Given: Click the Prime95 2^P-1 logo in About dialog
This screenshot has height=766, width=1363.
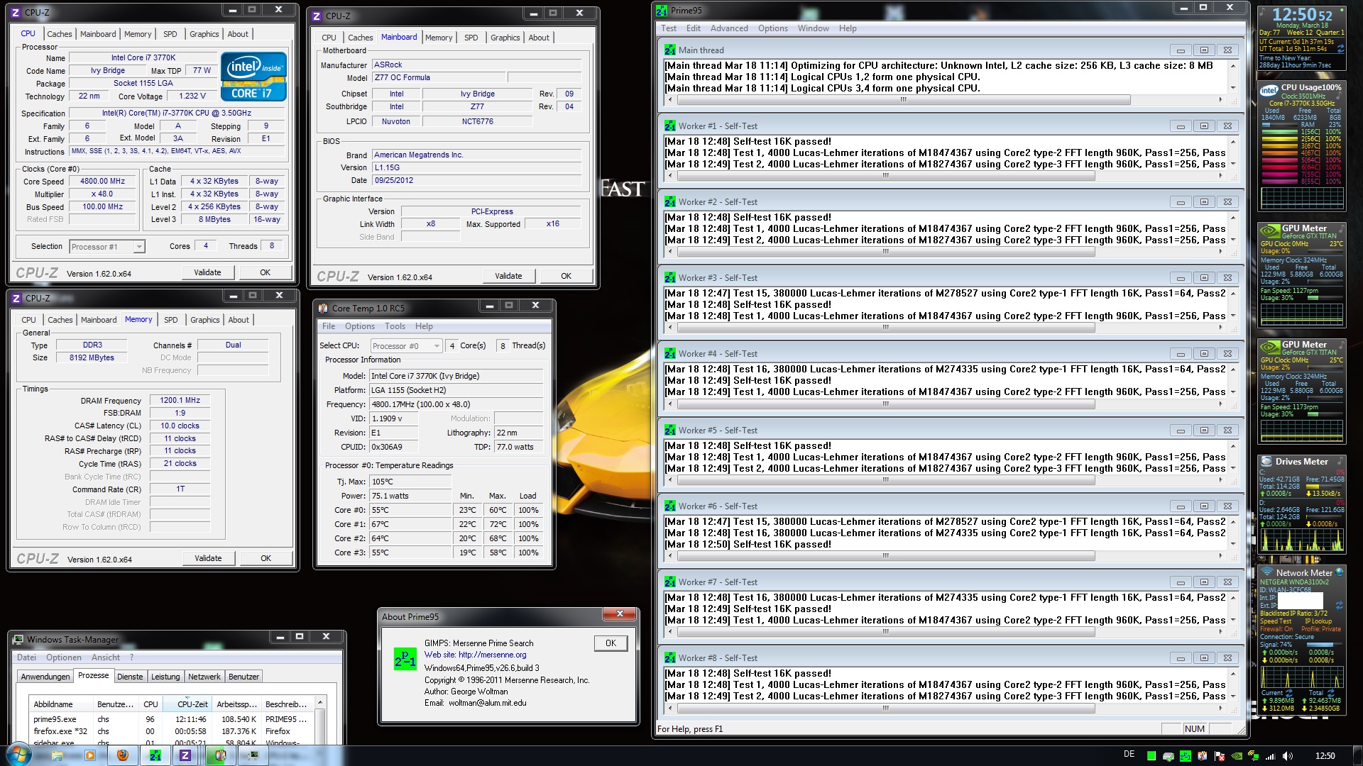Looking at the screenshot, I should pyautogui.click(x=405, y=660).
